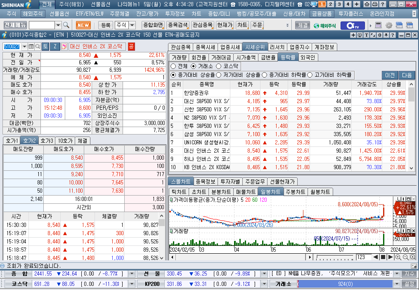Open help question mark in top title bar

(383, 4)
